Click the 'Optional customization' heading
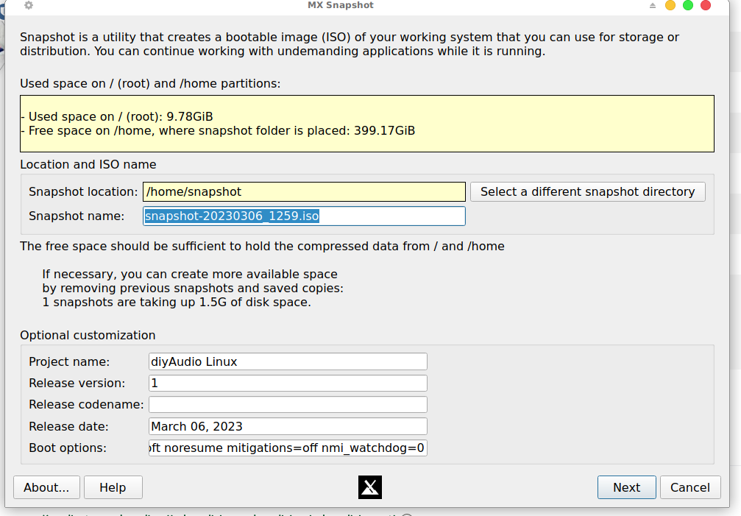741x516 pixels. pyautogui.click(x=88, y=335)
